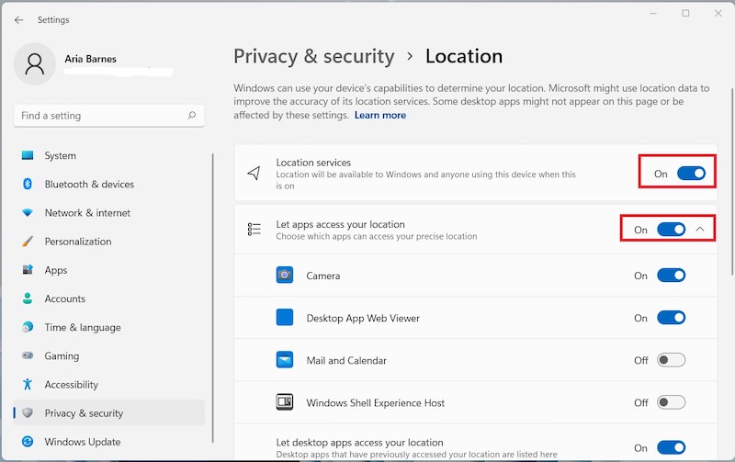Click the Time & language globe icon
Screen dimensions: 735x462
[28, 327]
